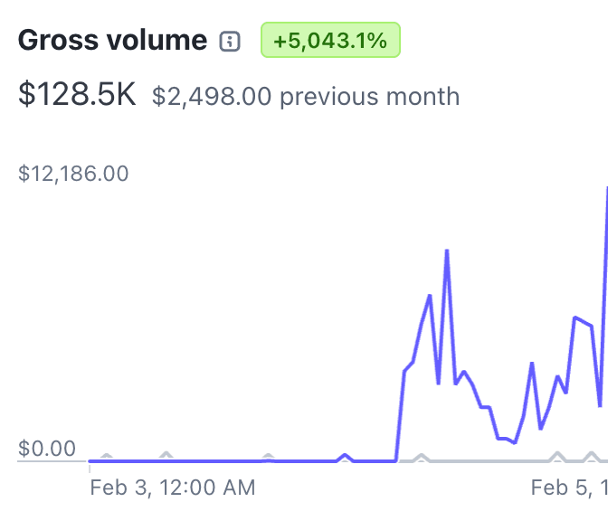Select the $128.5K total amount
The width and height of the screenshot is (608, 521).
77,95
